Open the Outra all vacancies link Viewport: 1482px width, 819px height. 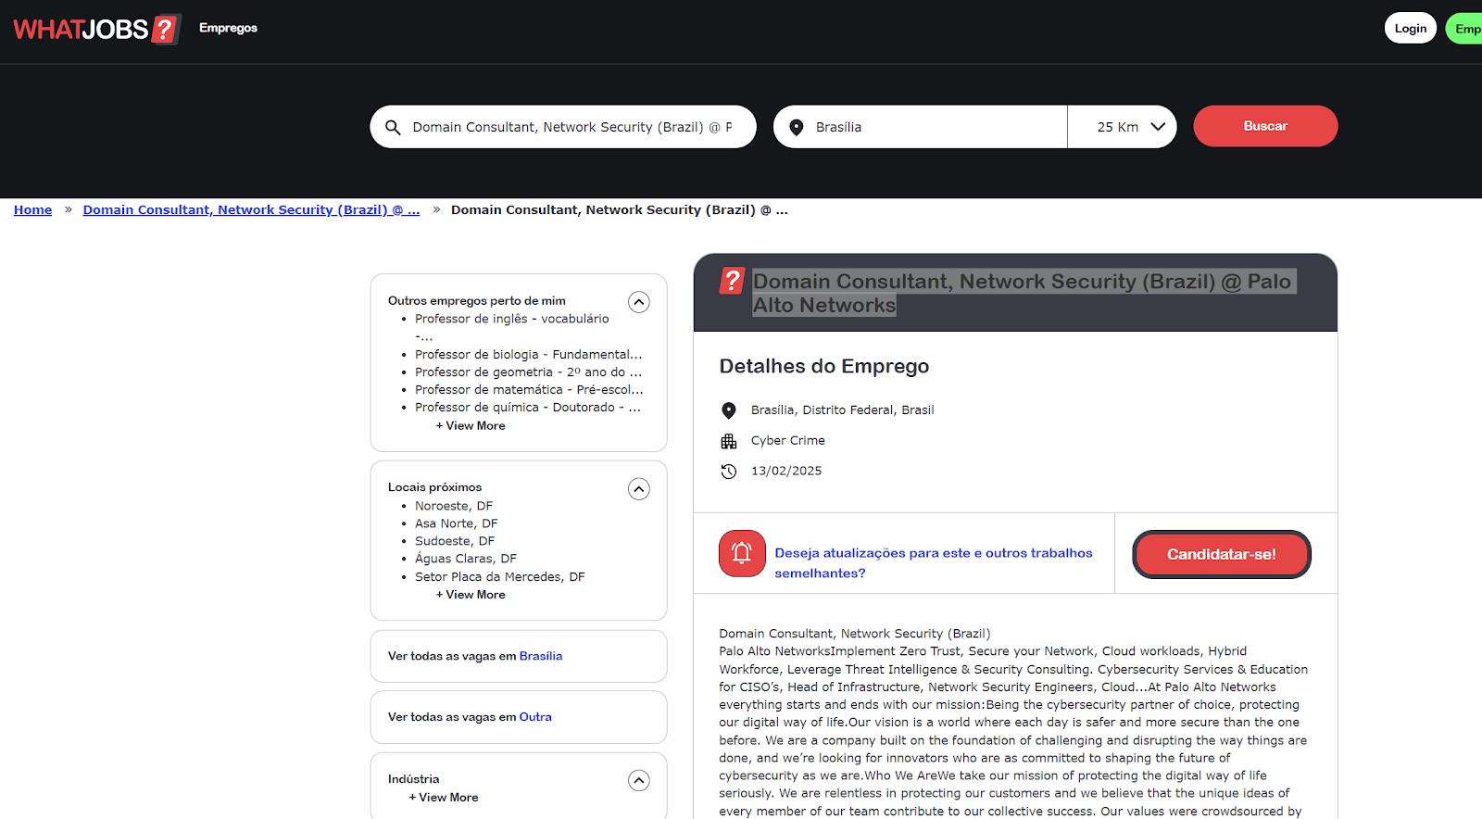pos(535,717)
